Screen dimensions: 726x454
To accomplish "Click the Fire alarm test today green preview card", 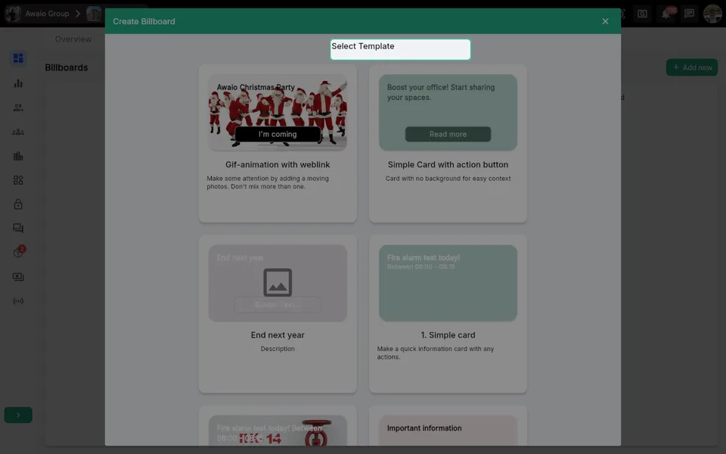I will coord(448,283).
